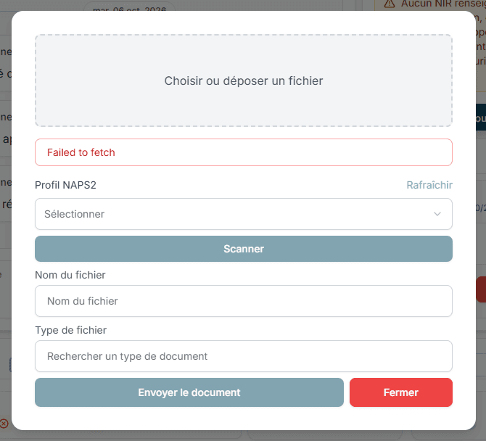Click the Aucun NIR renseigné warning text
486x441 pixels.
point(443,4)
